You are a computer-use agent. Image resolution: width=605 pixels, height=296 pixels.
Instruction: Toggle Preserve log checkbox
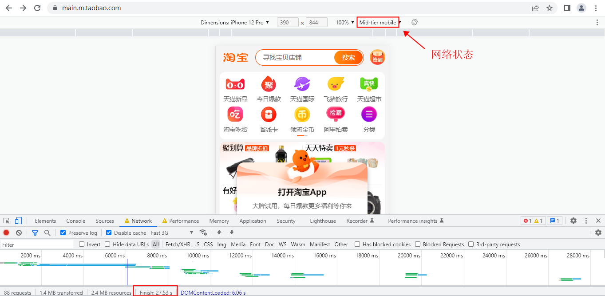(x=63, y=233)
